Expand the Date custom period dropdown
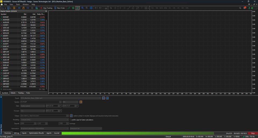Screen dimensions: 258x138 (x=33, y=106)
